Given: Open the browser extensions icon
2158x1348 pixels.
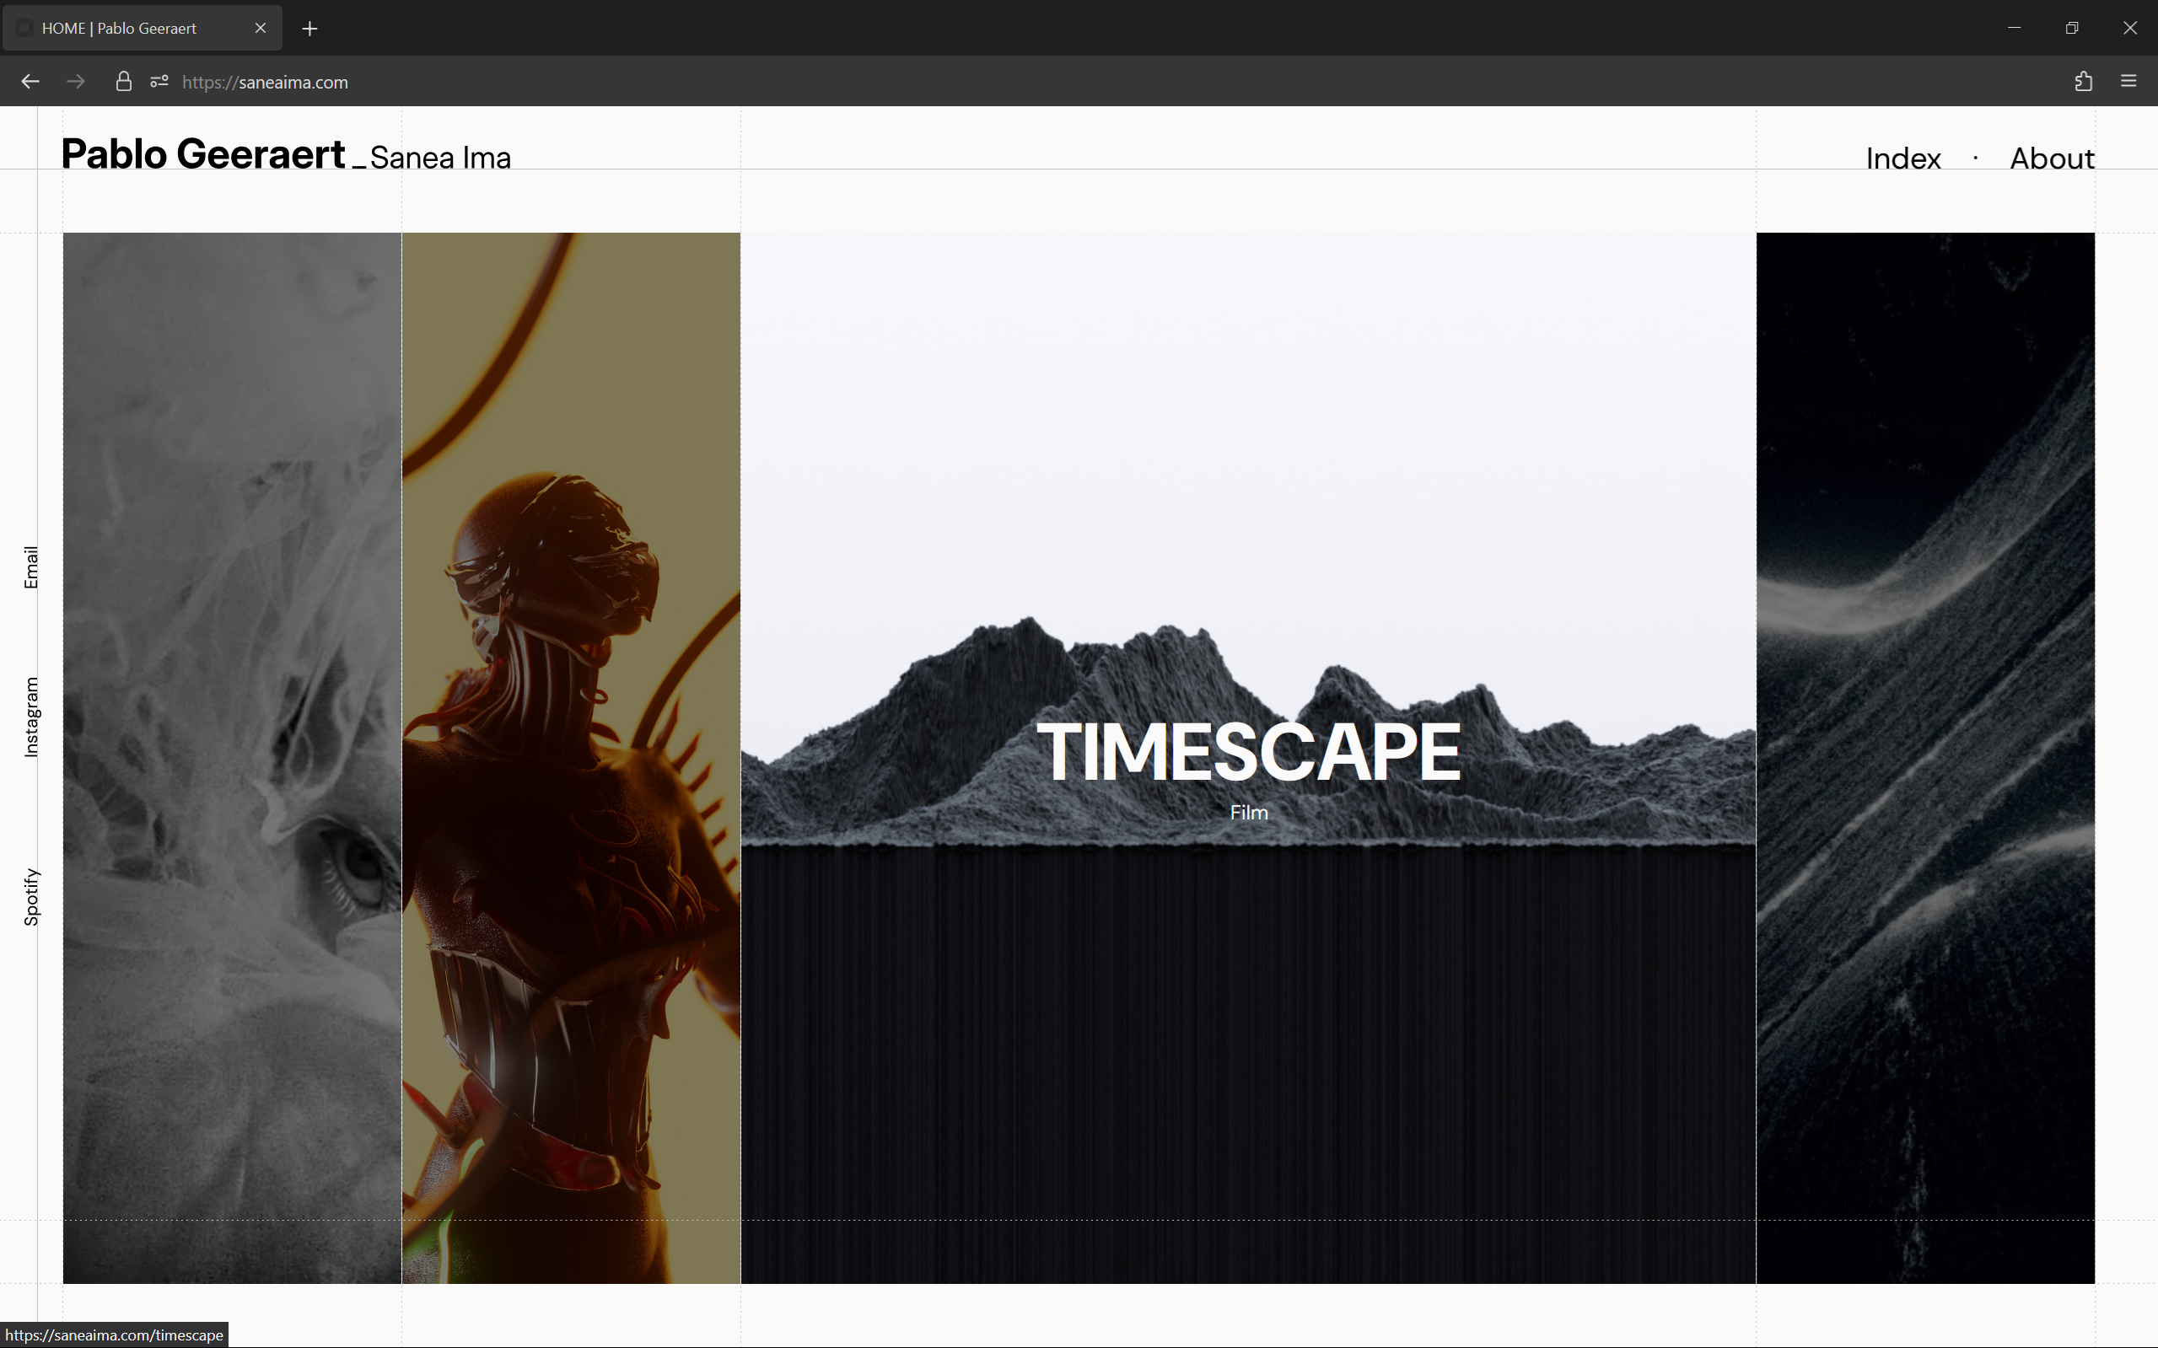Looking at the screenshot, I should [x=2083, y=82].
